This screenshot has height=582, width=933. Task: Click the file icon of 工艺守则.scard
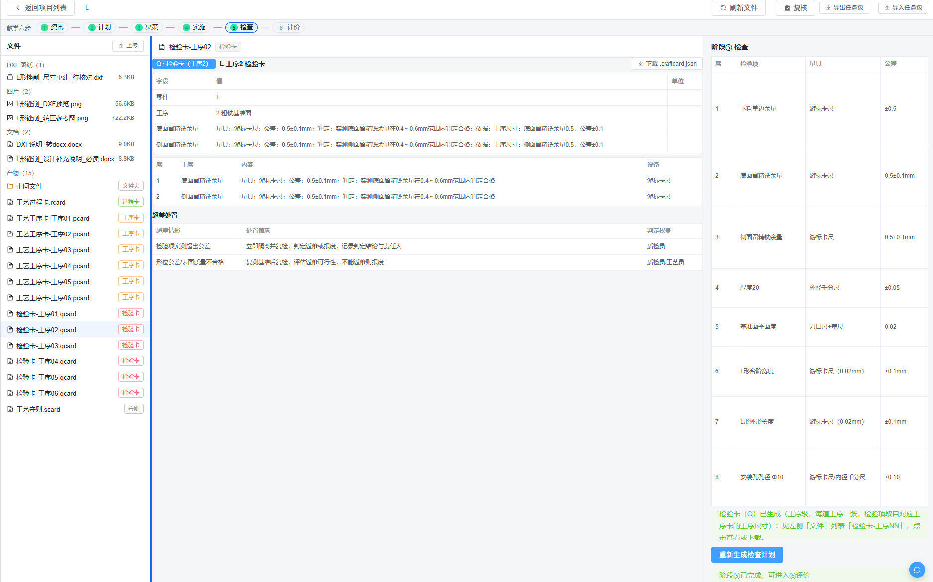click(10, 409)
